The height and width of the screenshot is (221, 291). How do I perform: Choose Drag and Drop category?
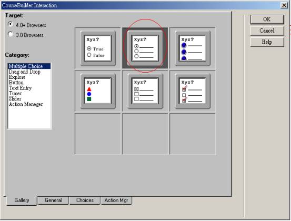pos(25,72)
